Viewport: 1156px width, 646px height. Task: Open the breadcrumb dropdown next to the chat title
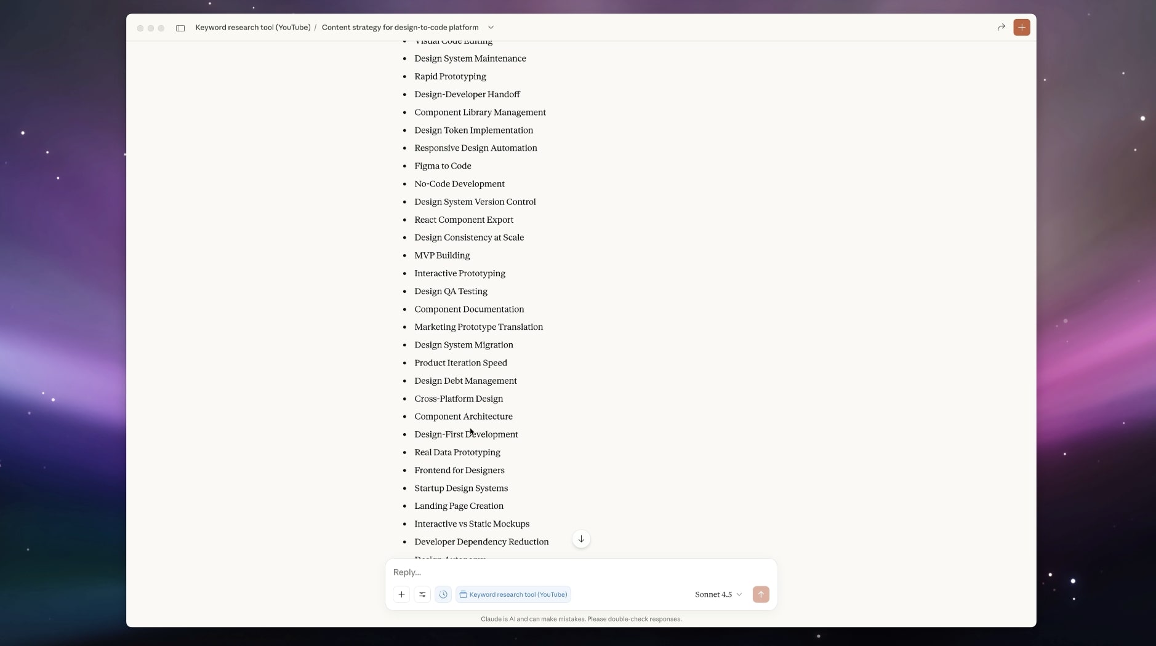(491, 27)
